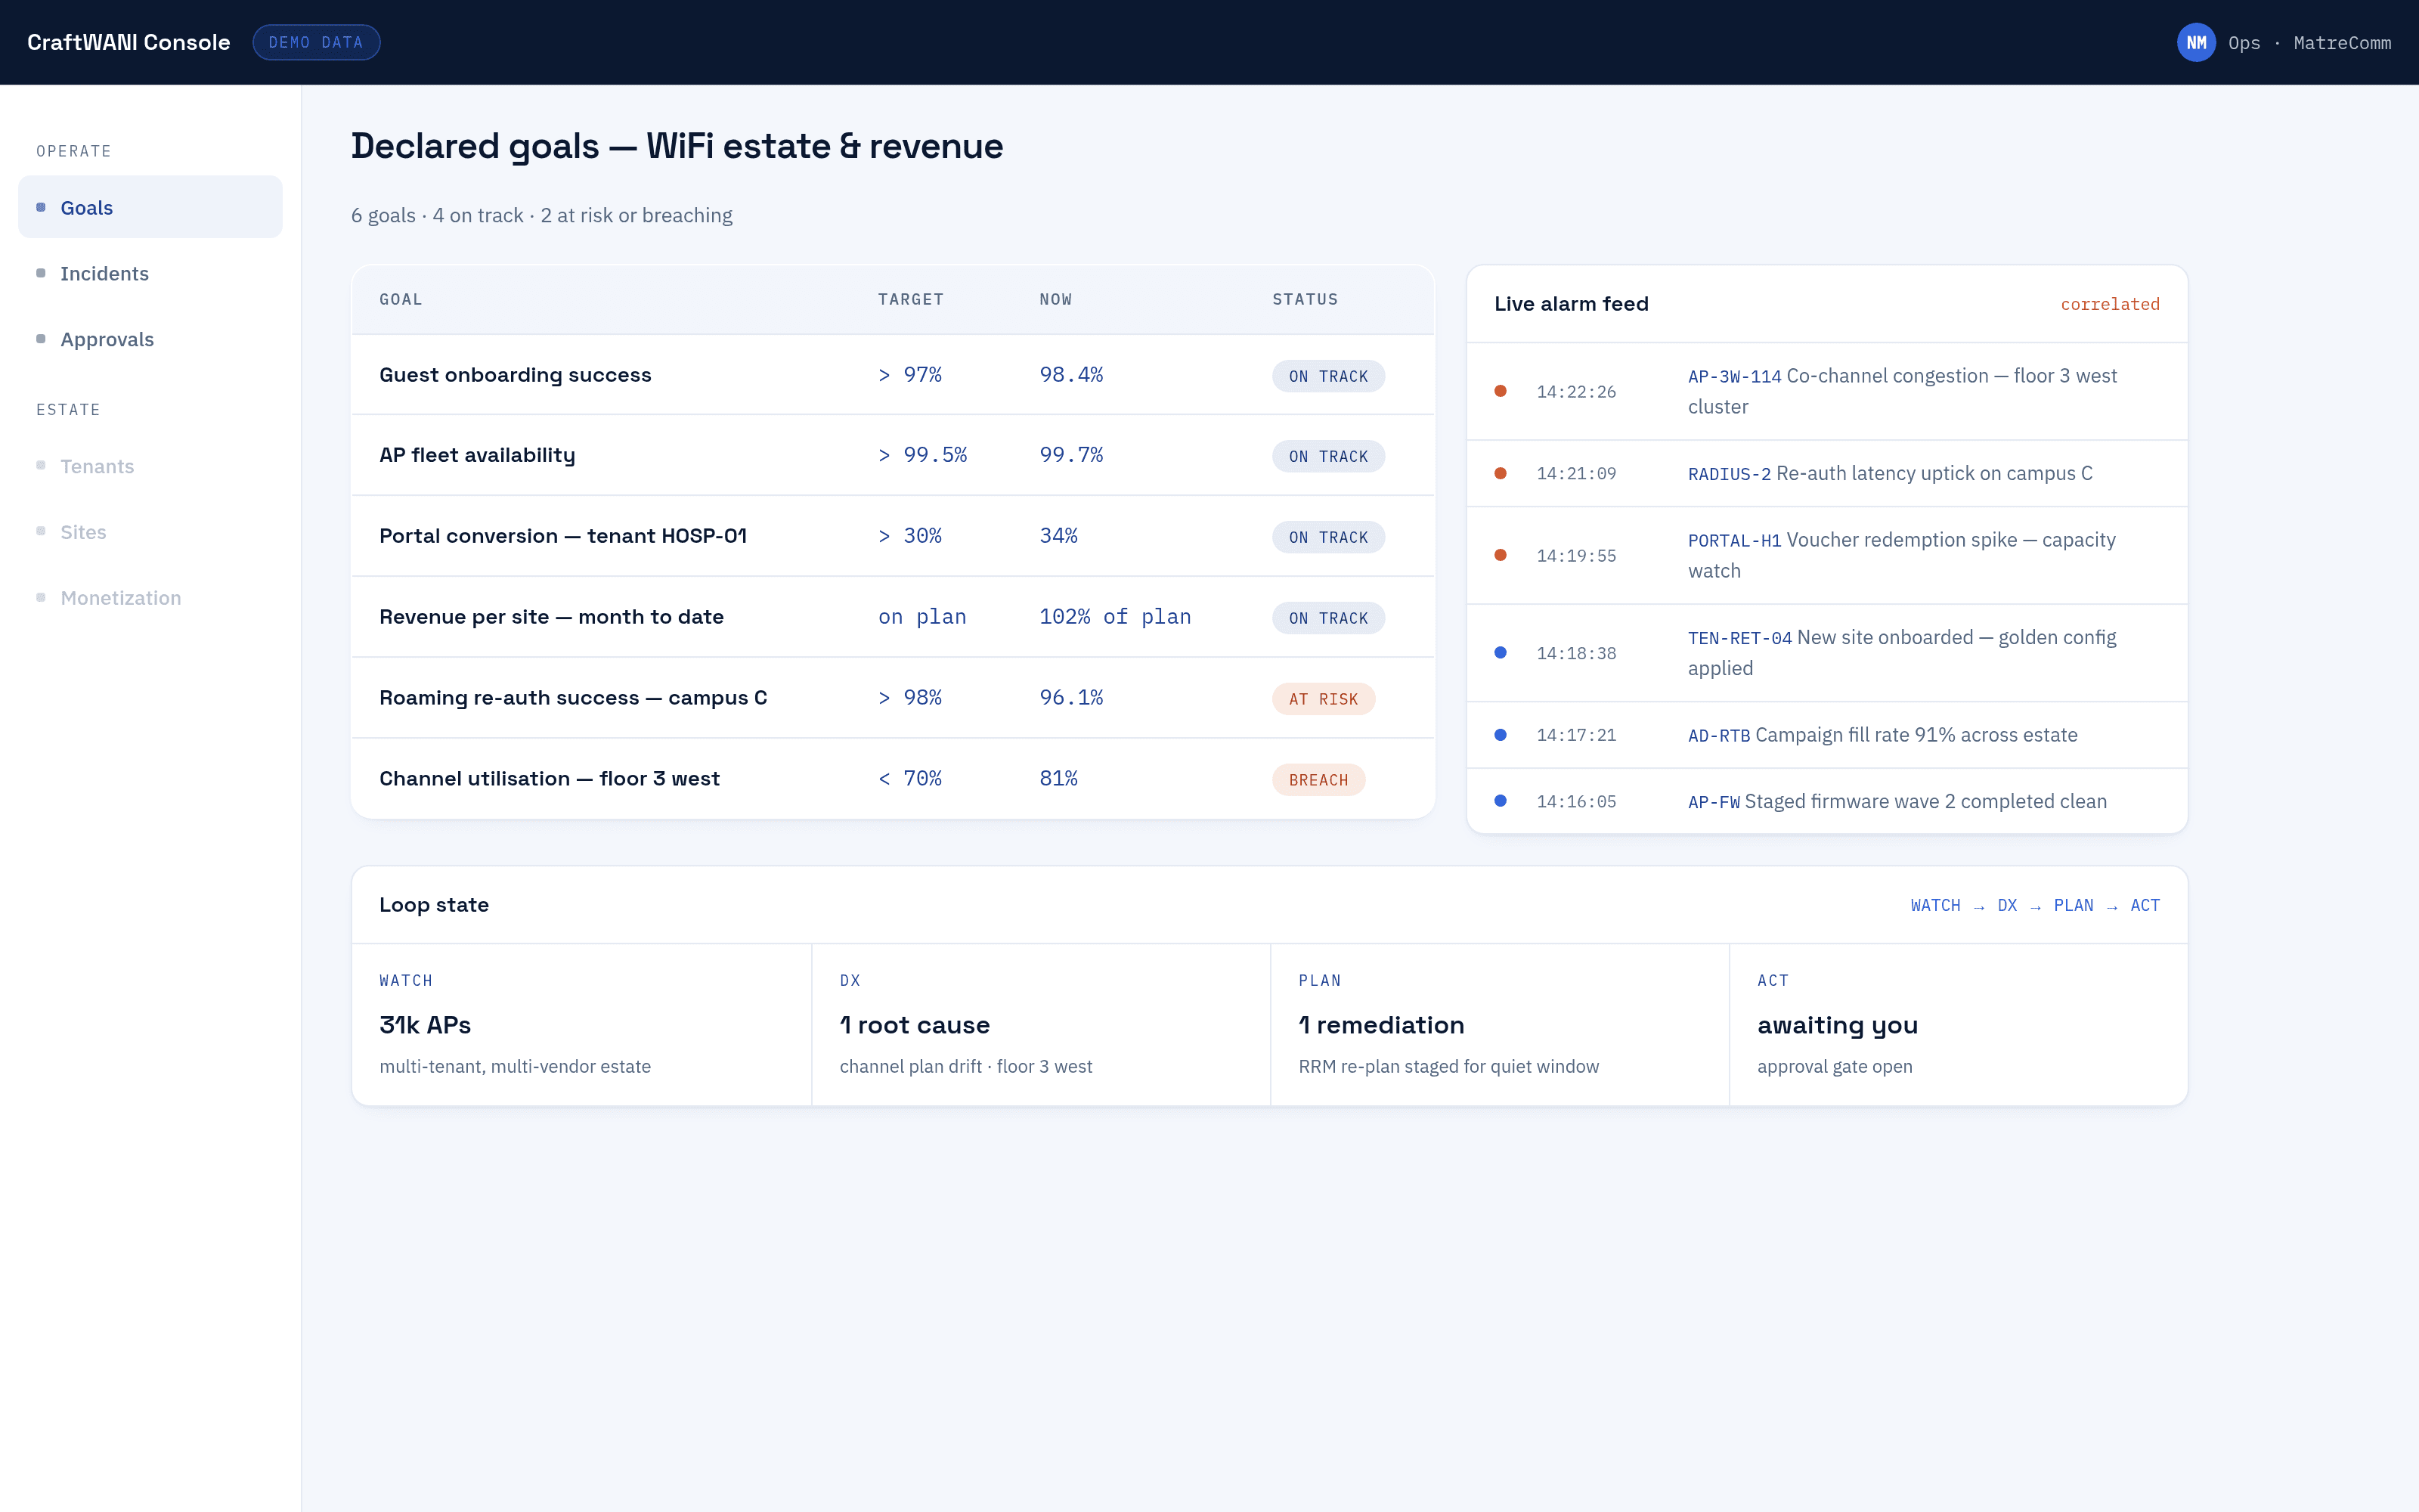Click bullet icon beside Goals
The image size is (2419, 1512).
coord(41,207)
